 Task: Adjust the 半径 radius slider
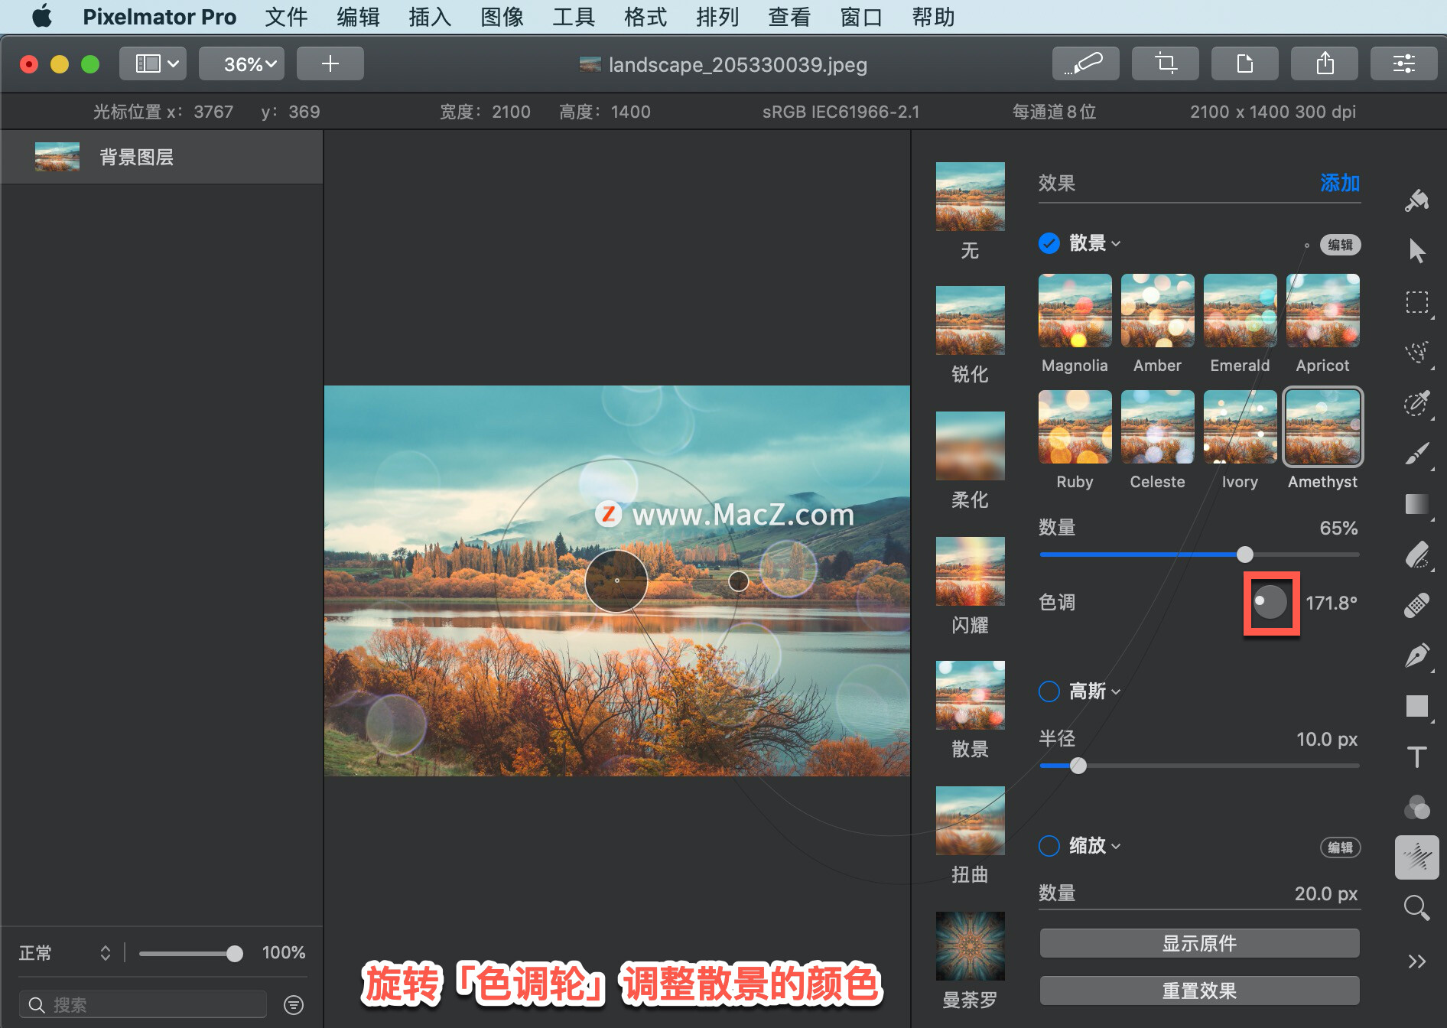coord(1078,766)
